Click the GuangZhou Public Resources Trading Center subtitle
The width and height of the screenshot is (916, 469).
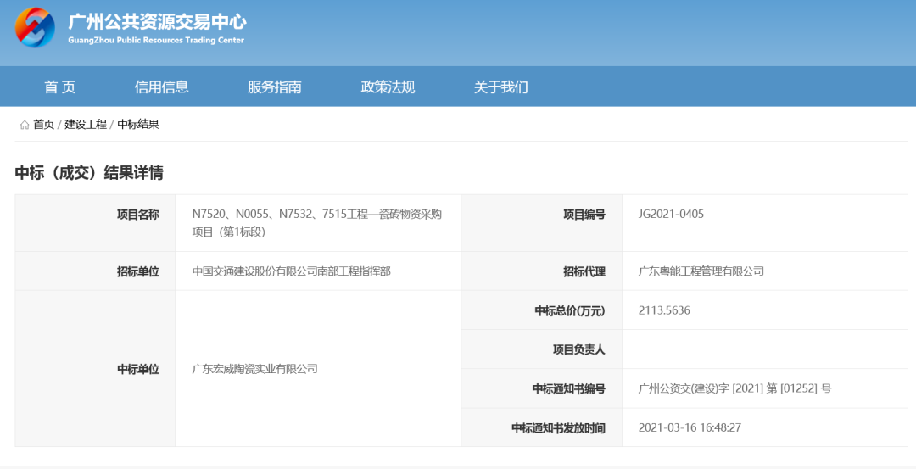(x=156, y=41)
